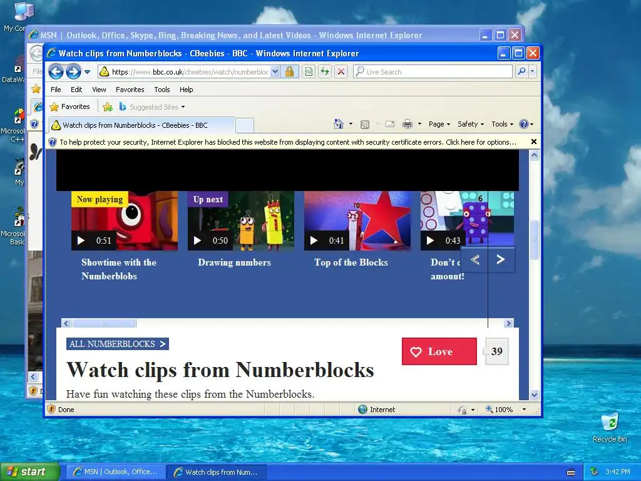Expand the Home button dropdown arrow
Viewport: 641px width, 481px height.
351,124
